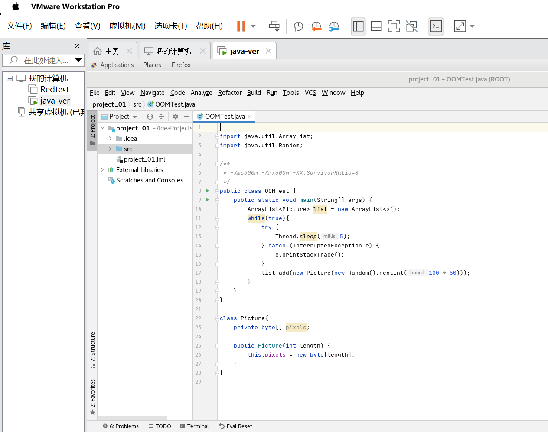This screenshot has height=432, width=548.
Task: Open the console view terminal icon
Action: coord(436,26)
